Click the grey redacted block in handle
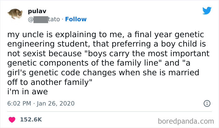The image size is (219, 128). coord(40,19)
